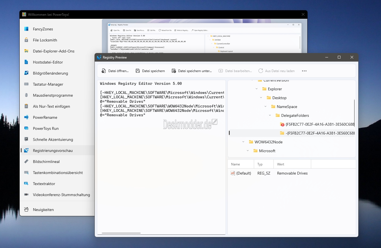
Task: Click inside the registry text editor first line
Action: [x=141, y=83]
